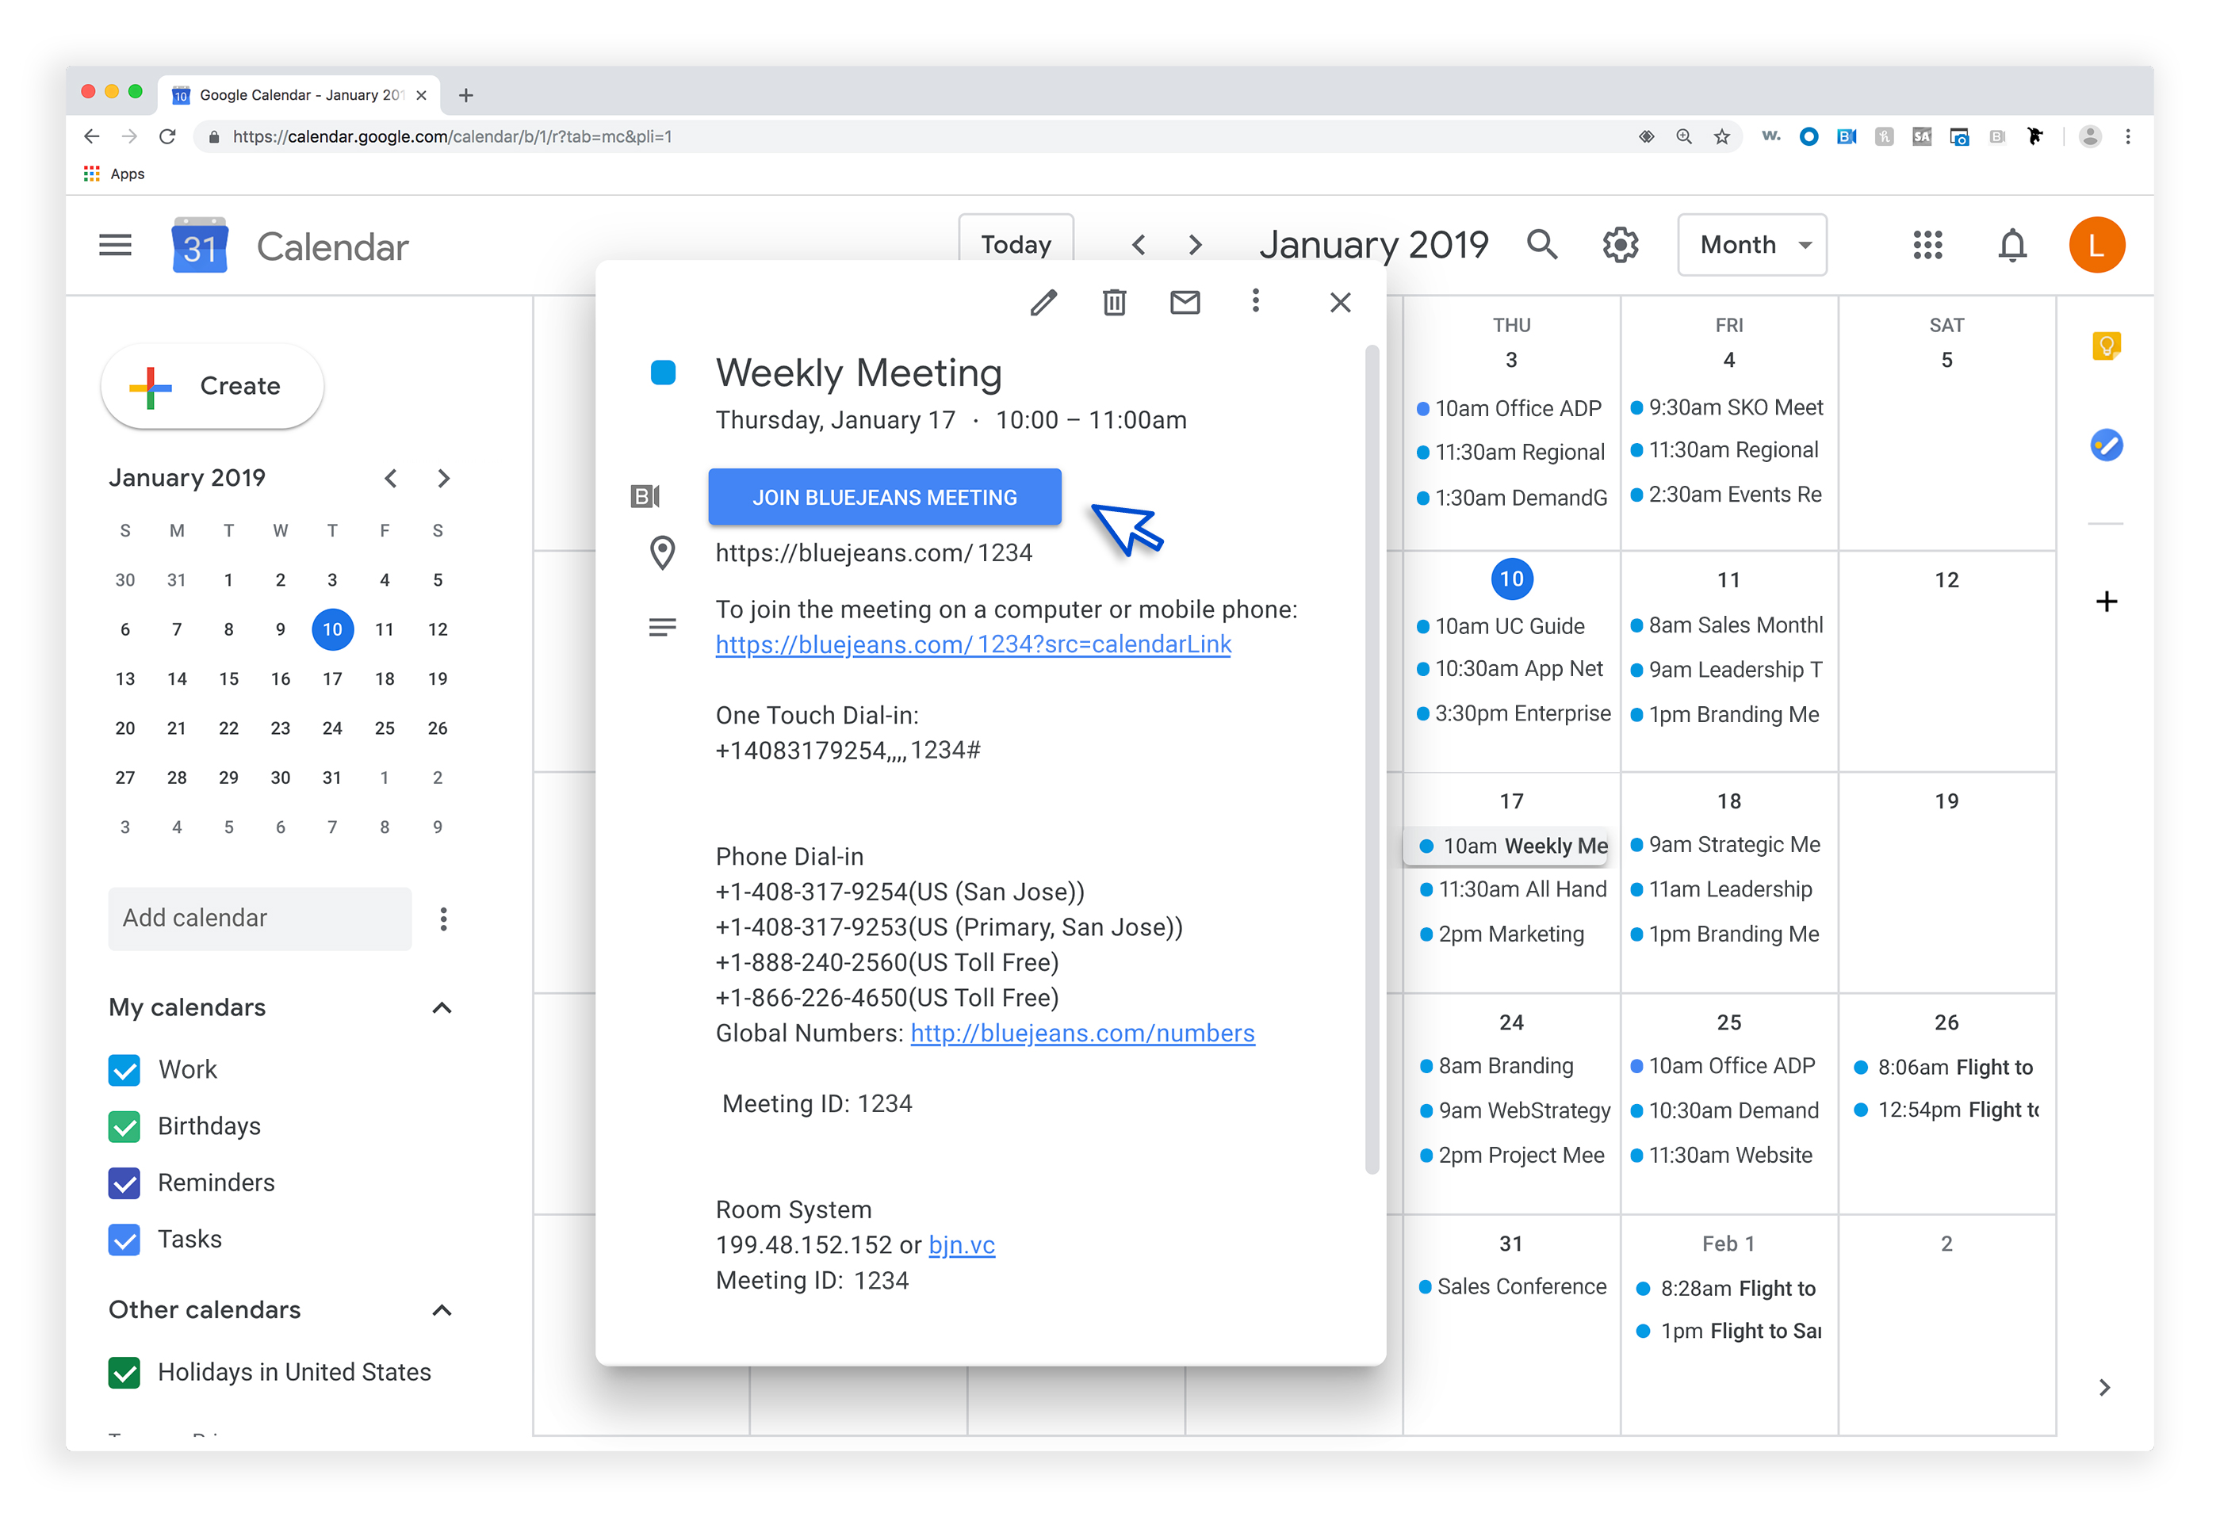The image size is (2220, 1517).
Task: Search calendar with the magnifier icon
Action: pyautogui.click(x=1542, y=244)
